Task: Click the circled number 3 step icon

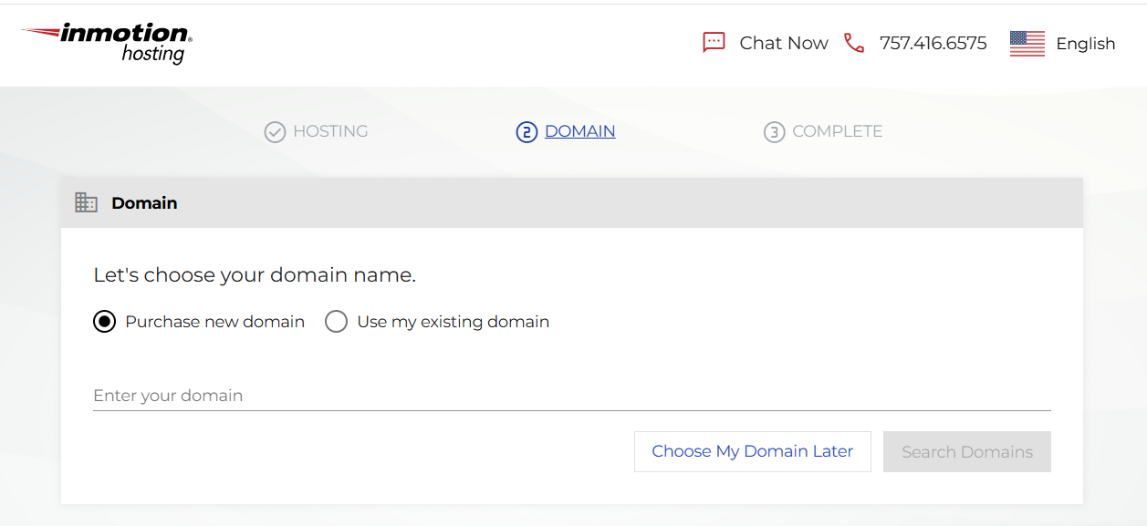Action: click(x=774, y=132)
